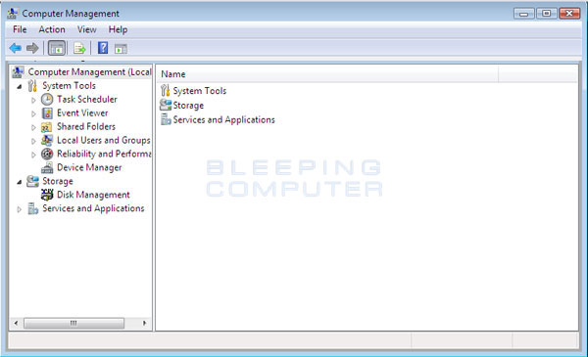
Task: Select Task Scheduler in the tree
Action: [x=87, y=99]
